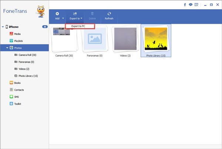Screen dimensions: 222x149
Task: Click the Books icon
Action: (11, 83)
